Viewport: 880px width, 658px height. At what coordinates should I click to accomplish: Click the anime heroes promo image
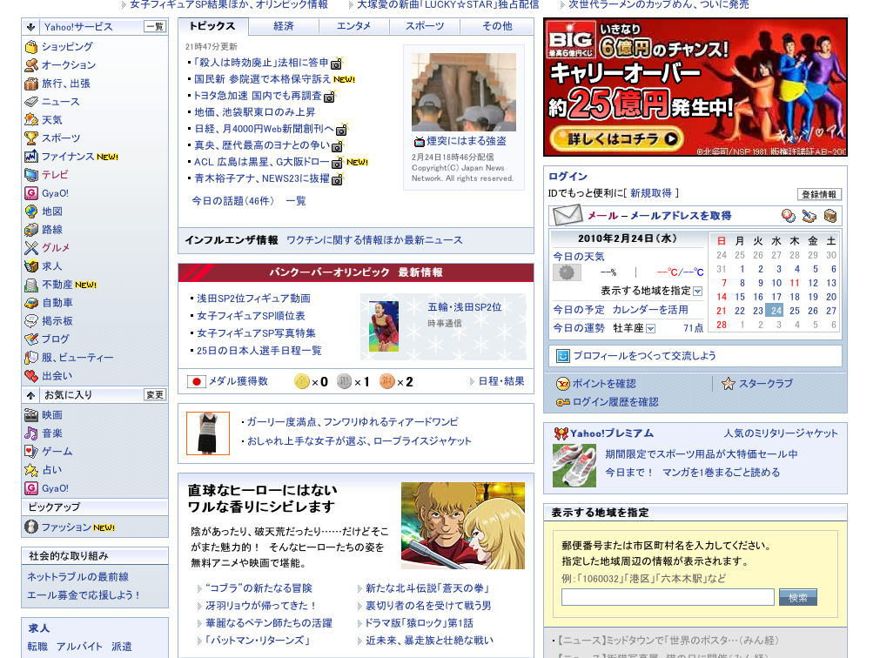pyautogui.click(x=463, y=526)
